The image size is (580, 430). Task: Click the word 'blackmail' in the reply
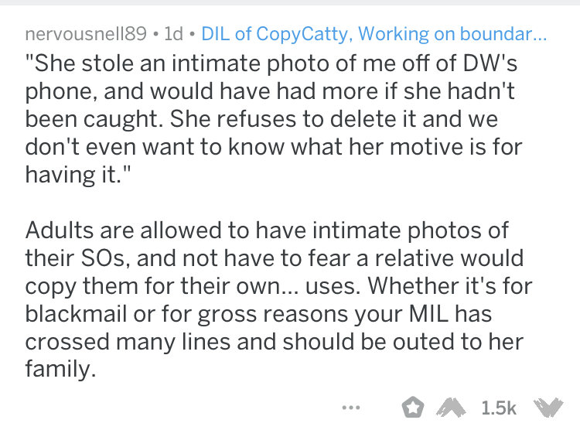point(76,314)
